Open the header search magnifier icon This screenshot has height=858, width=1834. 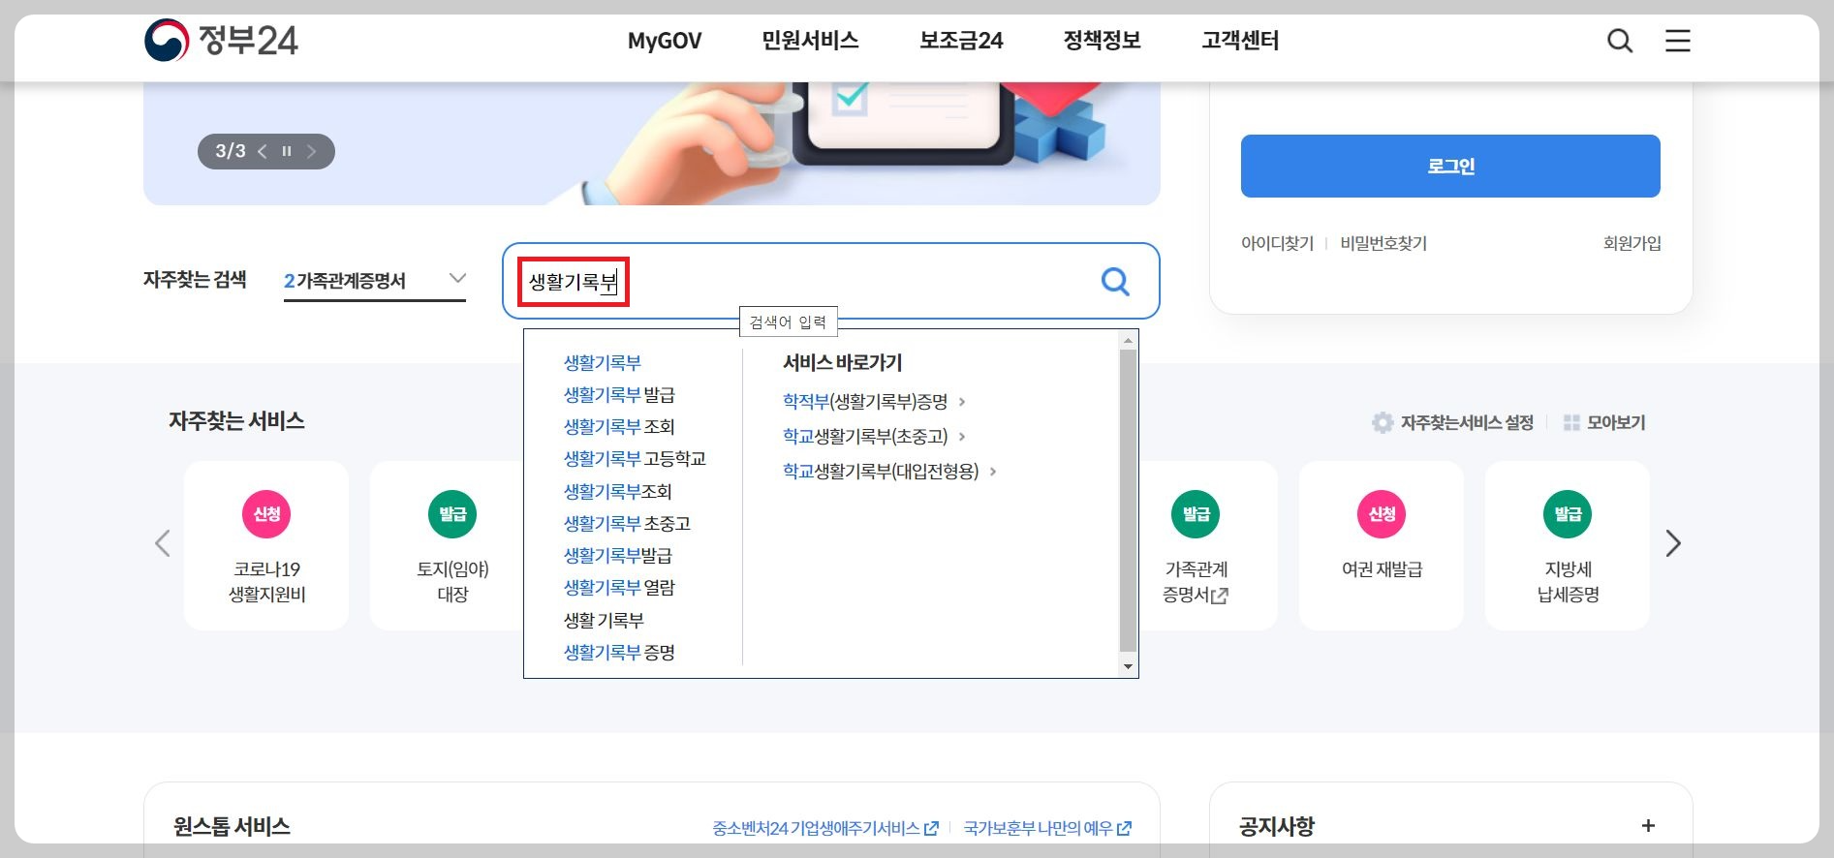(1620, 41)
